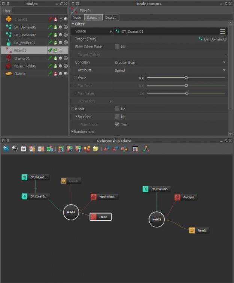Toggle simulation rocket icon for Cross01
This screenshot has width=234, height=283.
point(50,19)
